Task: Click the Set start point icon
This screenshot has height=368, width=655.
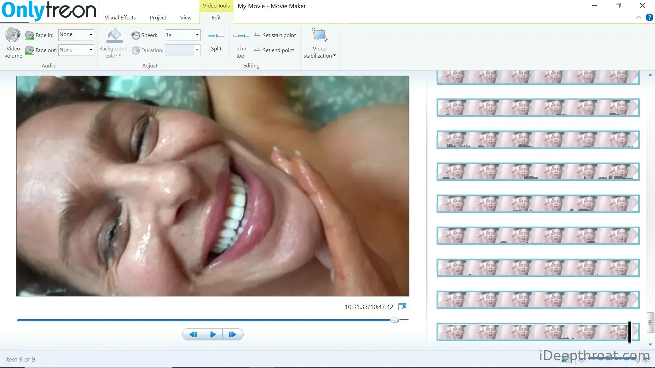Action: pyautogui.click(x=257, y=35)
